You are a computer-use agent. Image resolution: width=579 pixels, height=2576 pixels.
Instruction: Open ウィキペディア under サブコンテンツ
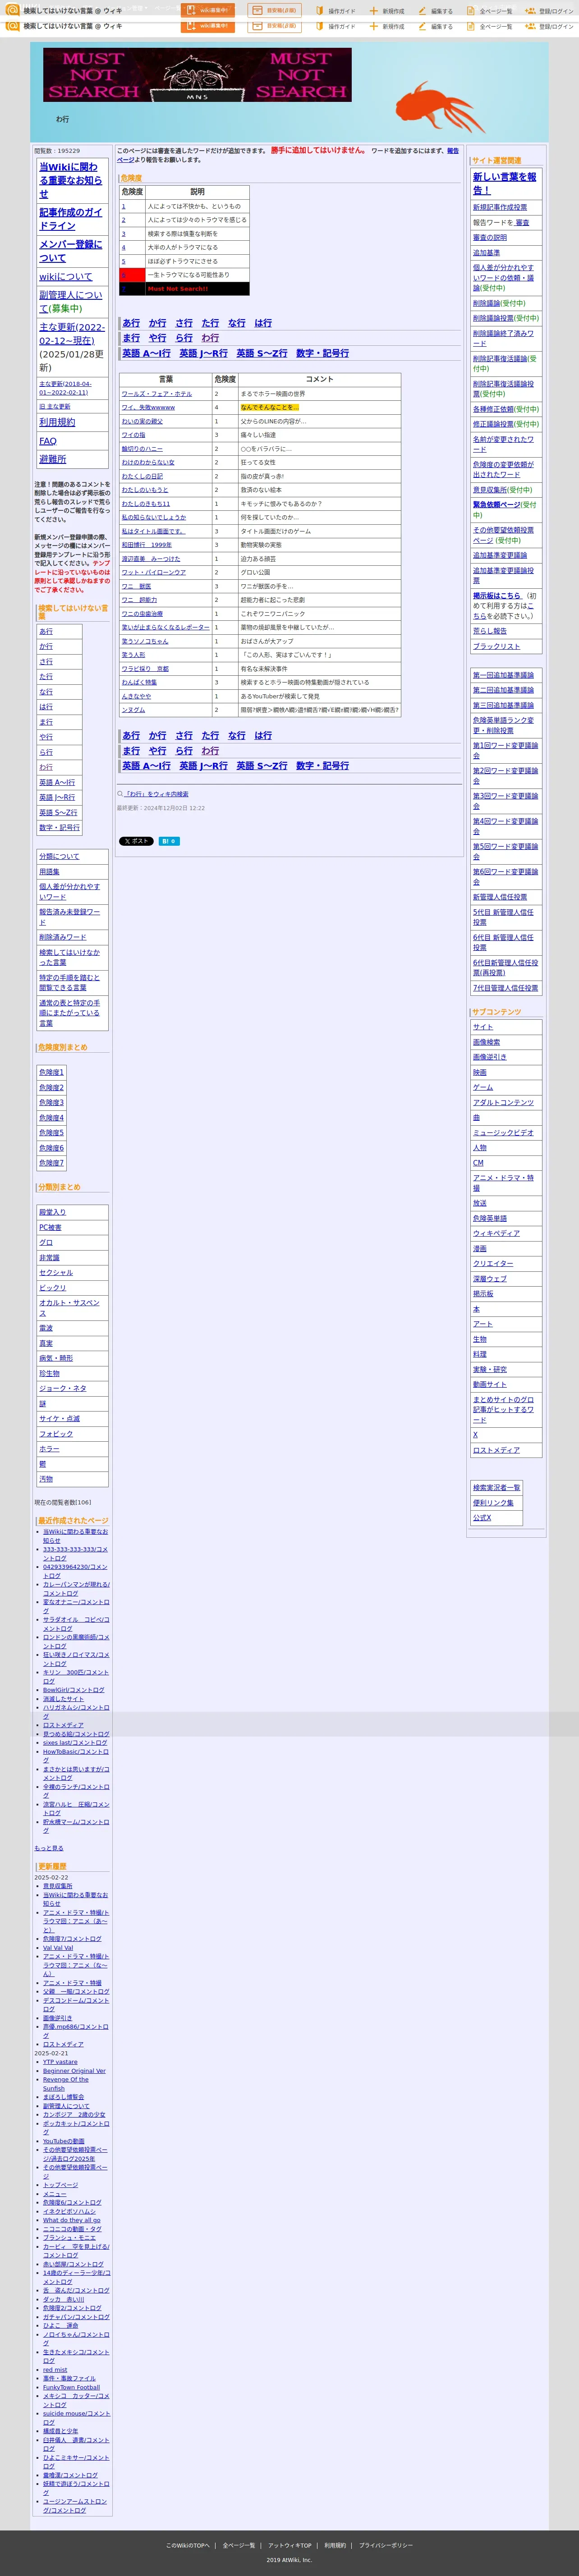tap(497, 1234)
